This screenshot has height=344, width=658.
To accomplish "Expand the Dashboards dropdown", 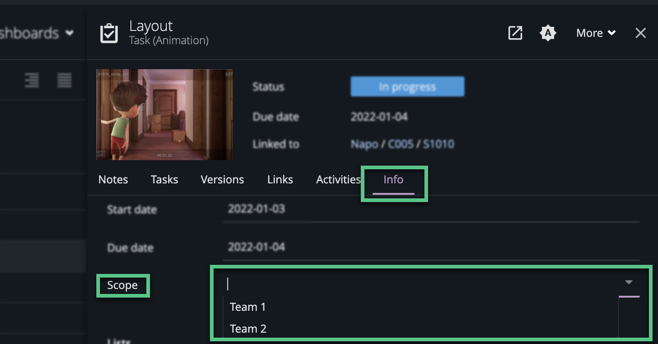I will point(69,33).
